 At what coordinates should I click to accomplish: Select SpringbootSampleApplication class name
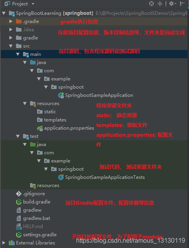click(99, 95)
